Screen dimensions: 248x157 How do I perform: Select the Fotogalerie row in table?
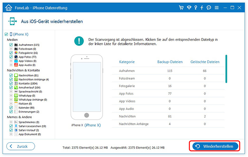[x=168, y=86]
